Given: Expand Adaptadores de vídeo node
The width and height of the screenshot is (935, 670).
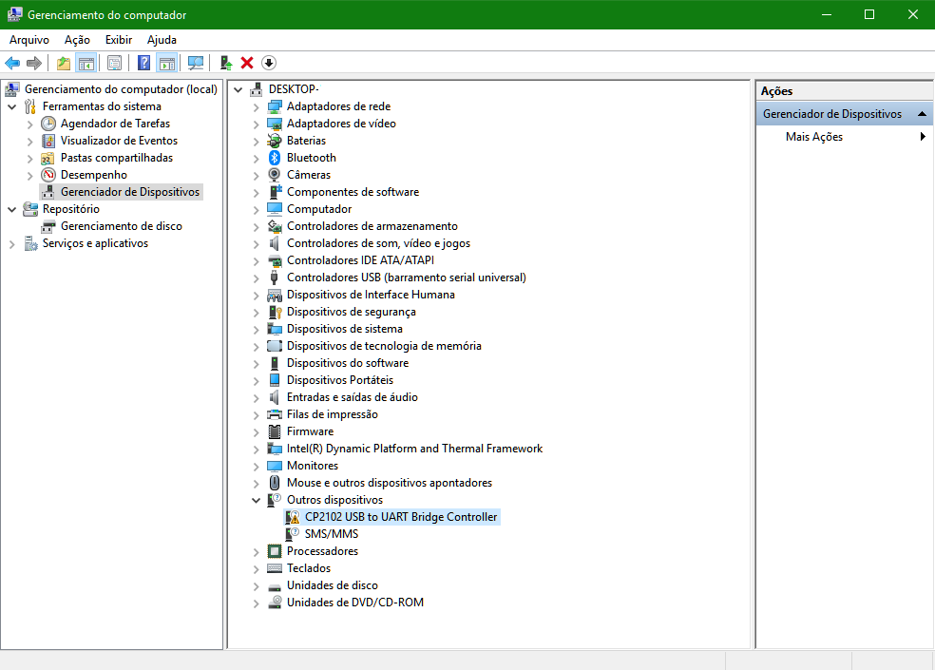Looking at the screenshot, I should click(x=256, y=124).
